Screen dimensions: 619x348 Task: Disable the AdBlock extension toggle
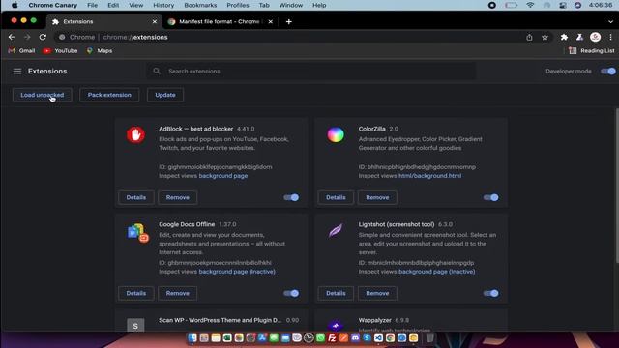pos(291,197)
